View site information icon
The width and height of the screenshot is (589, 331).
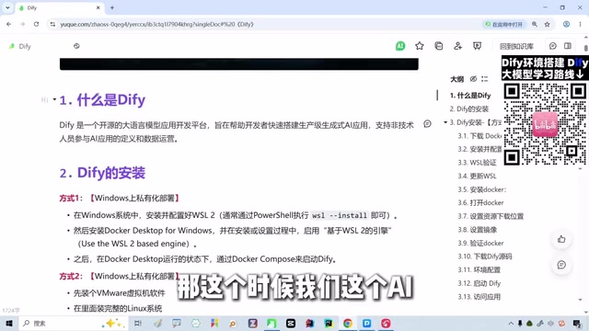coord(52,24)
